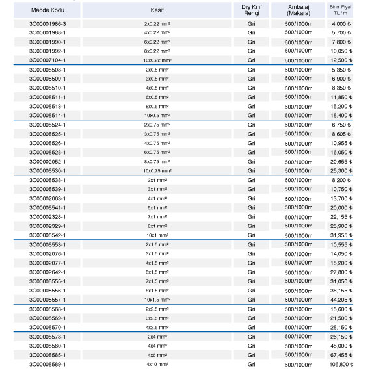387x377 pixels.
Task: Click the price 106,800 ₺ cell
Action: 340,365
